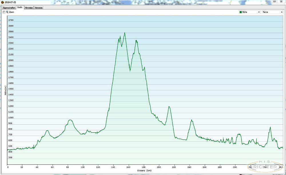286x175 pixels.
Task: Click the magnifier Zoom icon
Action: coord(7,12)
